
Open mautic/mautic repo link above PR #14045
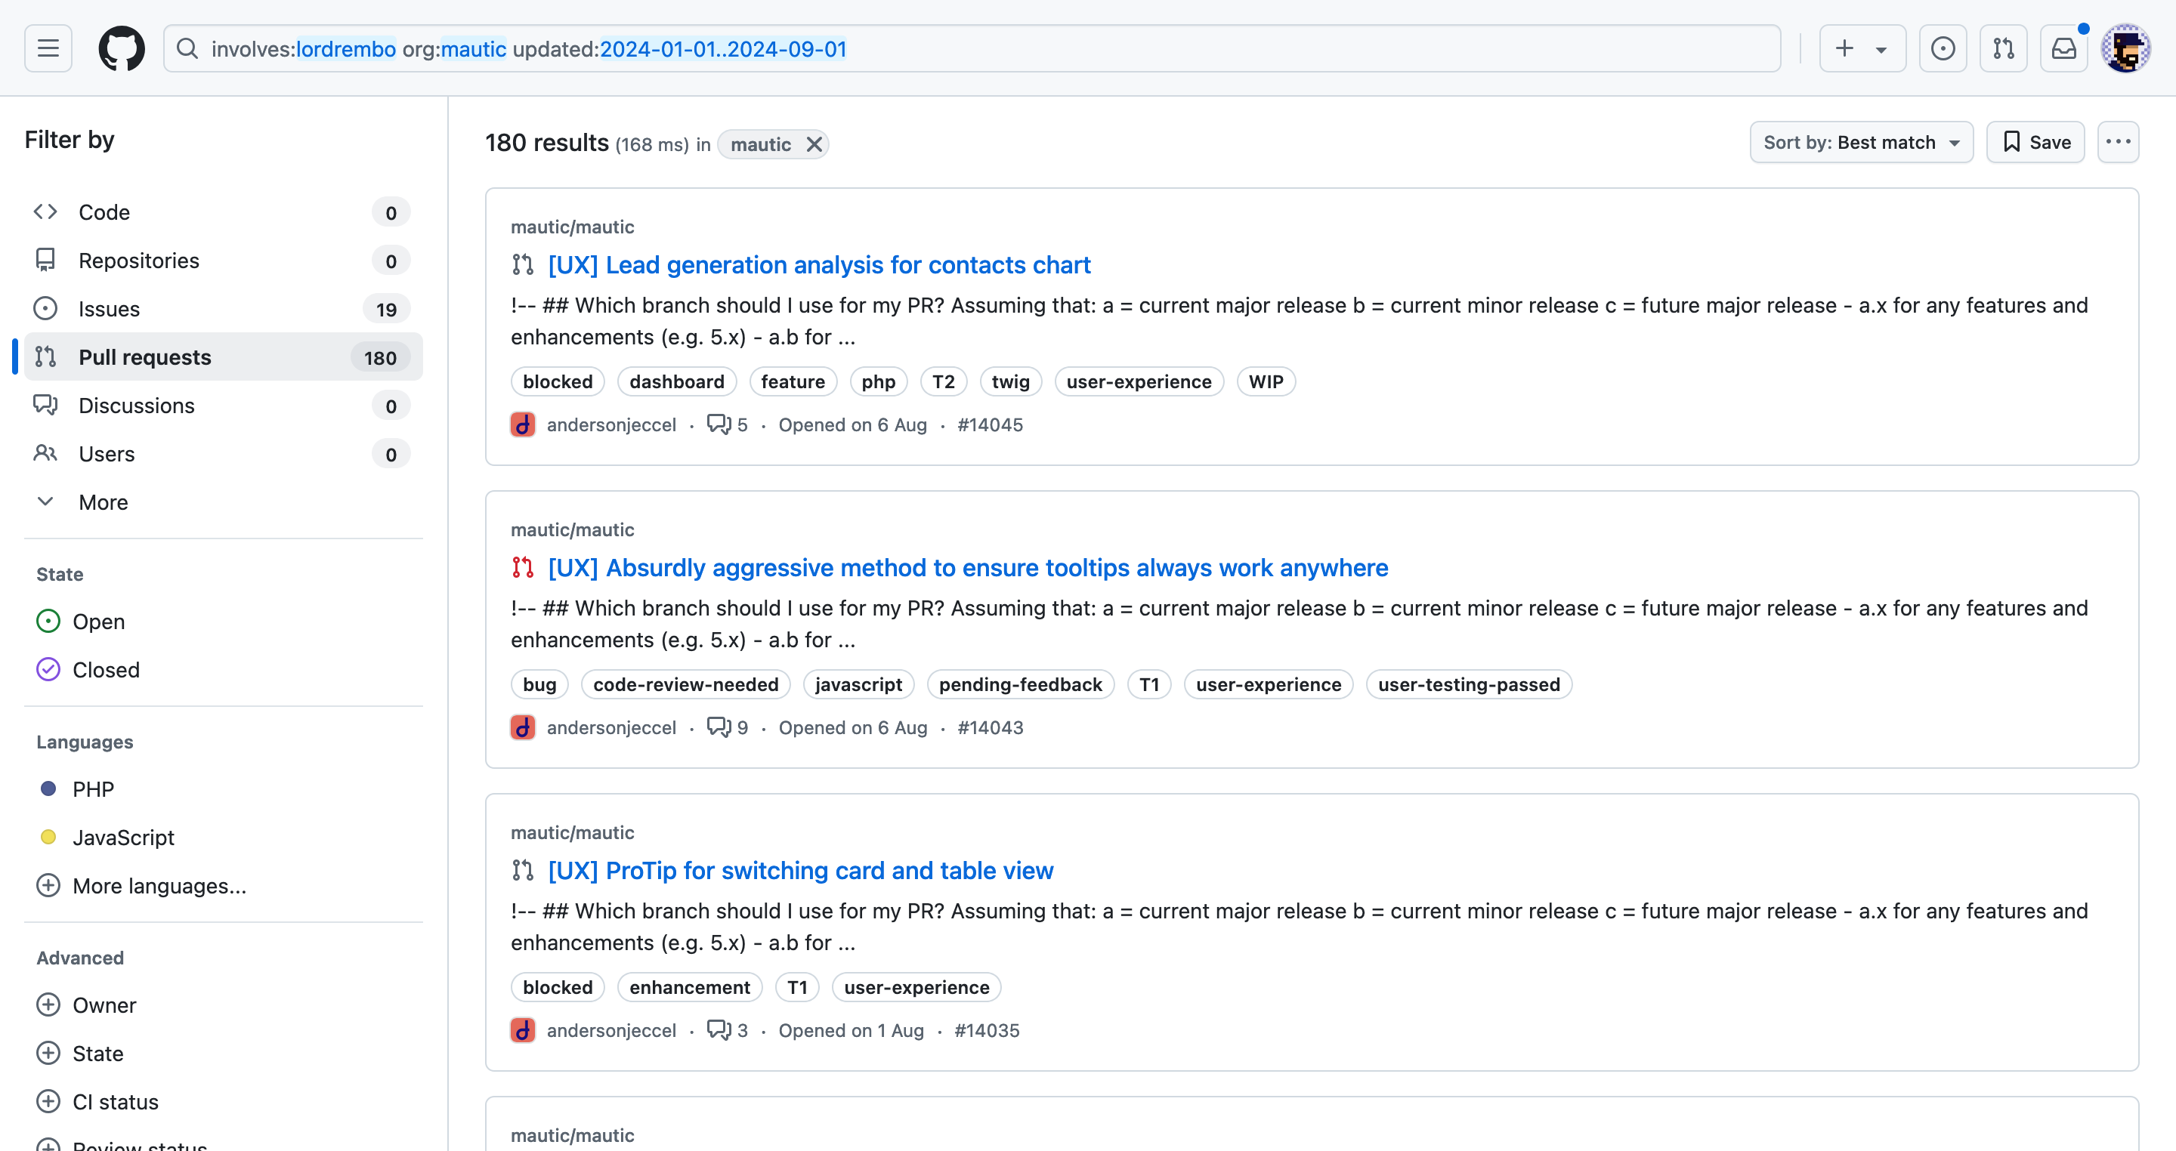tap(572, 227)
